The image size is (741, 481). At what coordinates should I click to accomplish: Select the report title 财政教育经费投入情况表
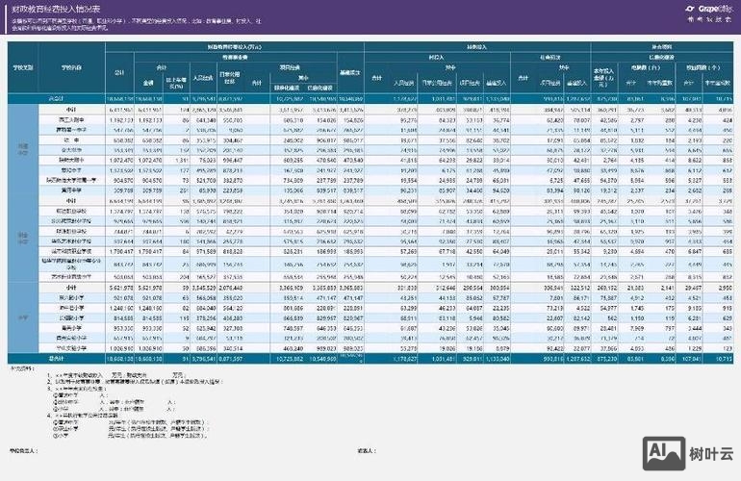coord(43,11)
